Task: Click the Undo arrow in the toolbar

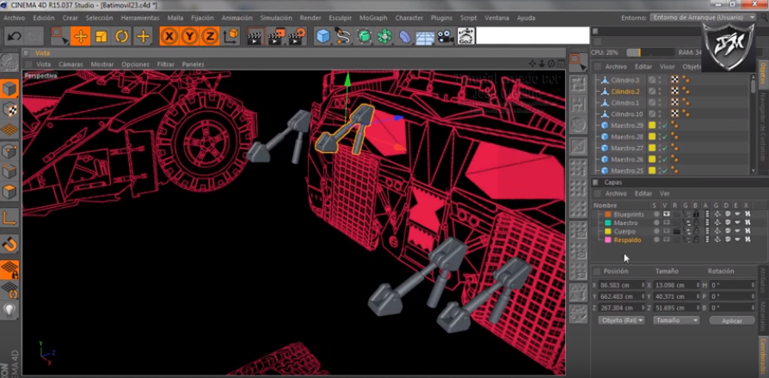Action: click(15, 37)
